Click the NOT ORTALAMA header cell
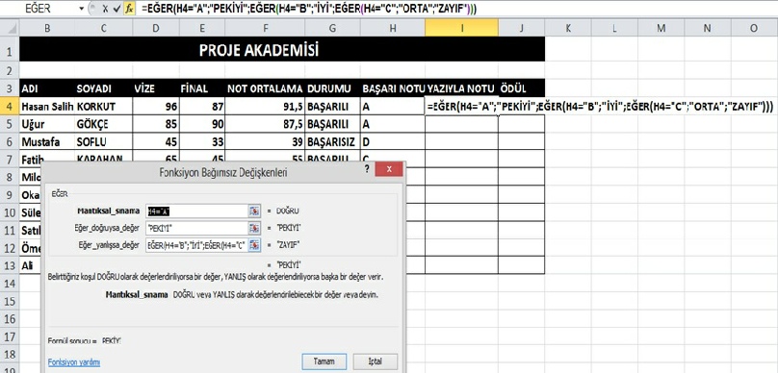The width and height of the screenshot is (778, 373). [266, 88]
